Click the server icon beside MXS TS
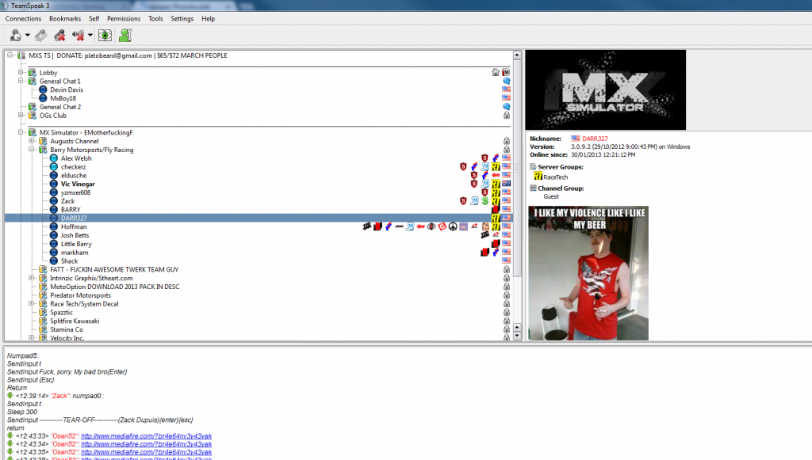 [x=21, y=55]
